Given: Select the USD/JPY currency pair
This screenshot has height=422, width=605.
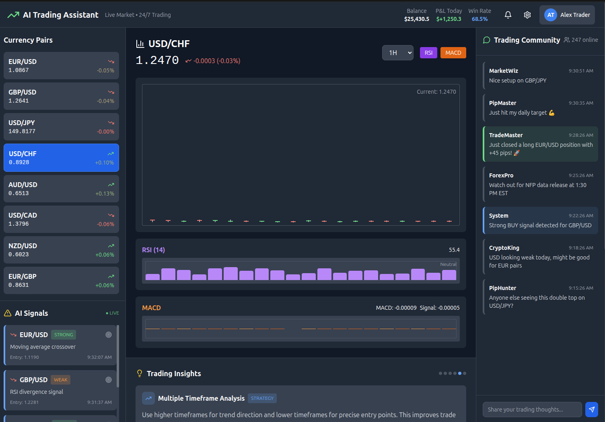Looking at the screenshot, I should pyautogui.click(x=61, y=127).
